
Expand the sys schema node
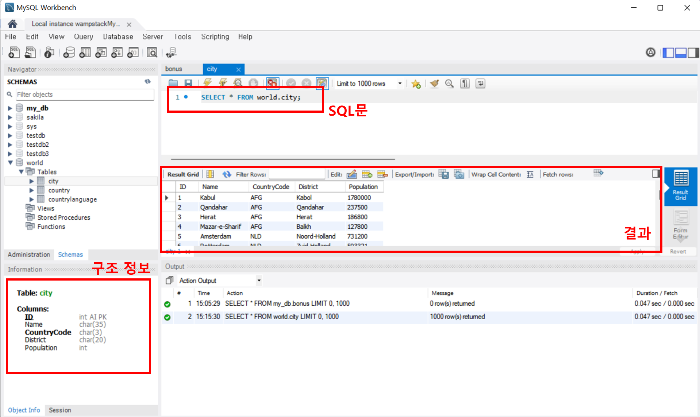point(10,126)
